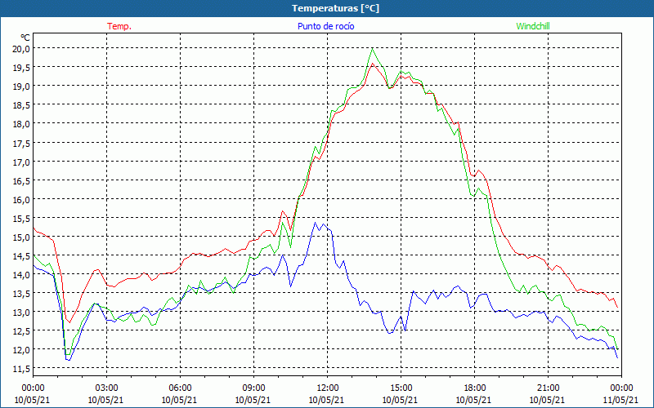
Task: Click the 15,0 y-axis value
Action: pos(22,237)
